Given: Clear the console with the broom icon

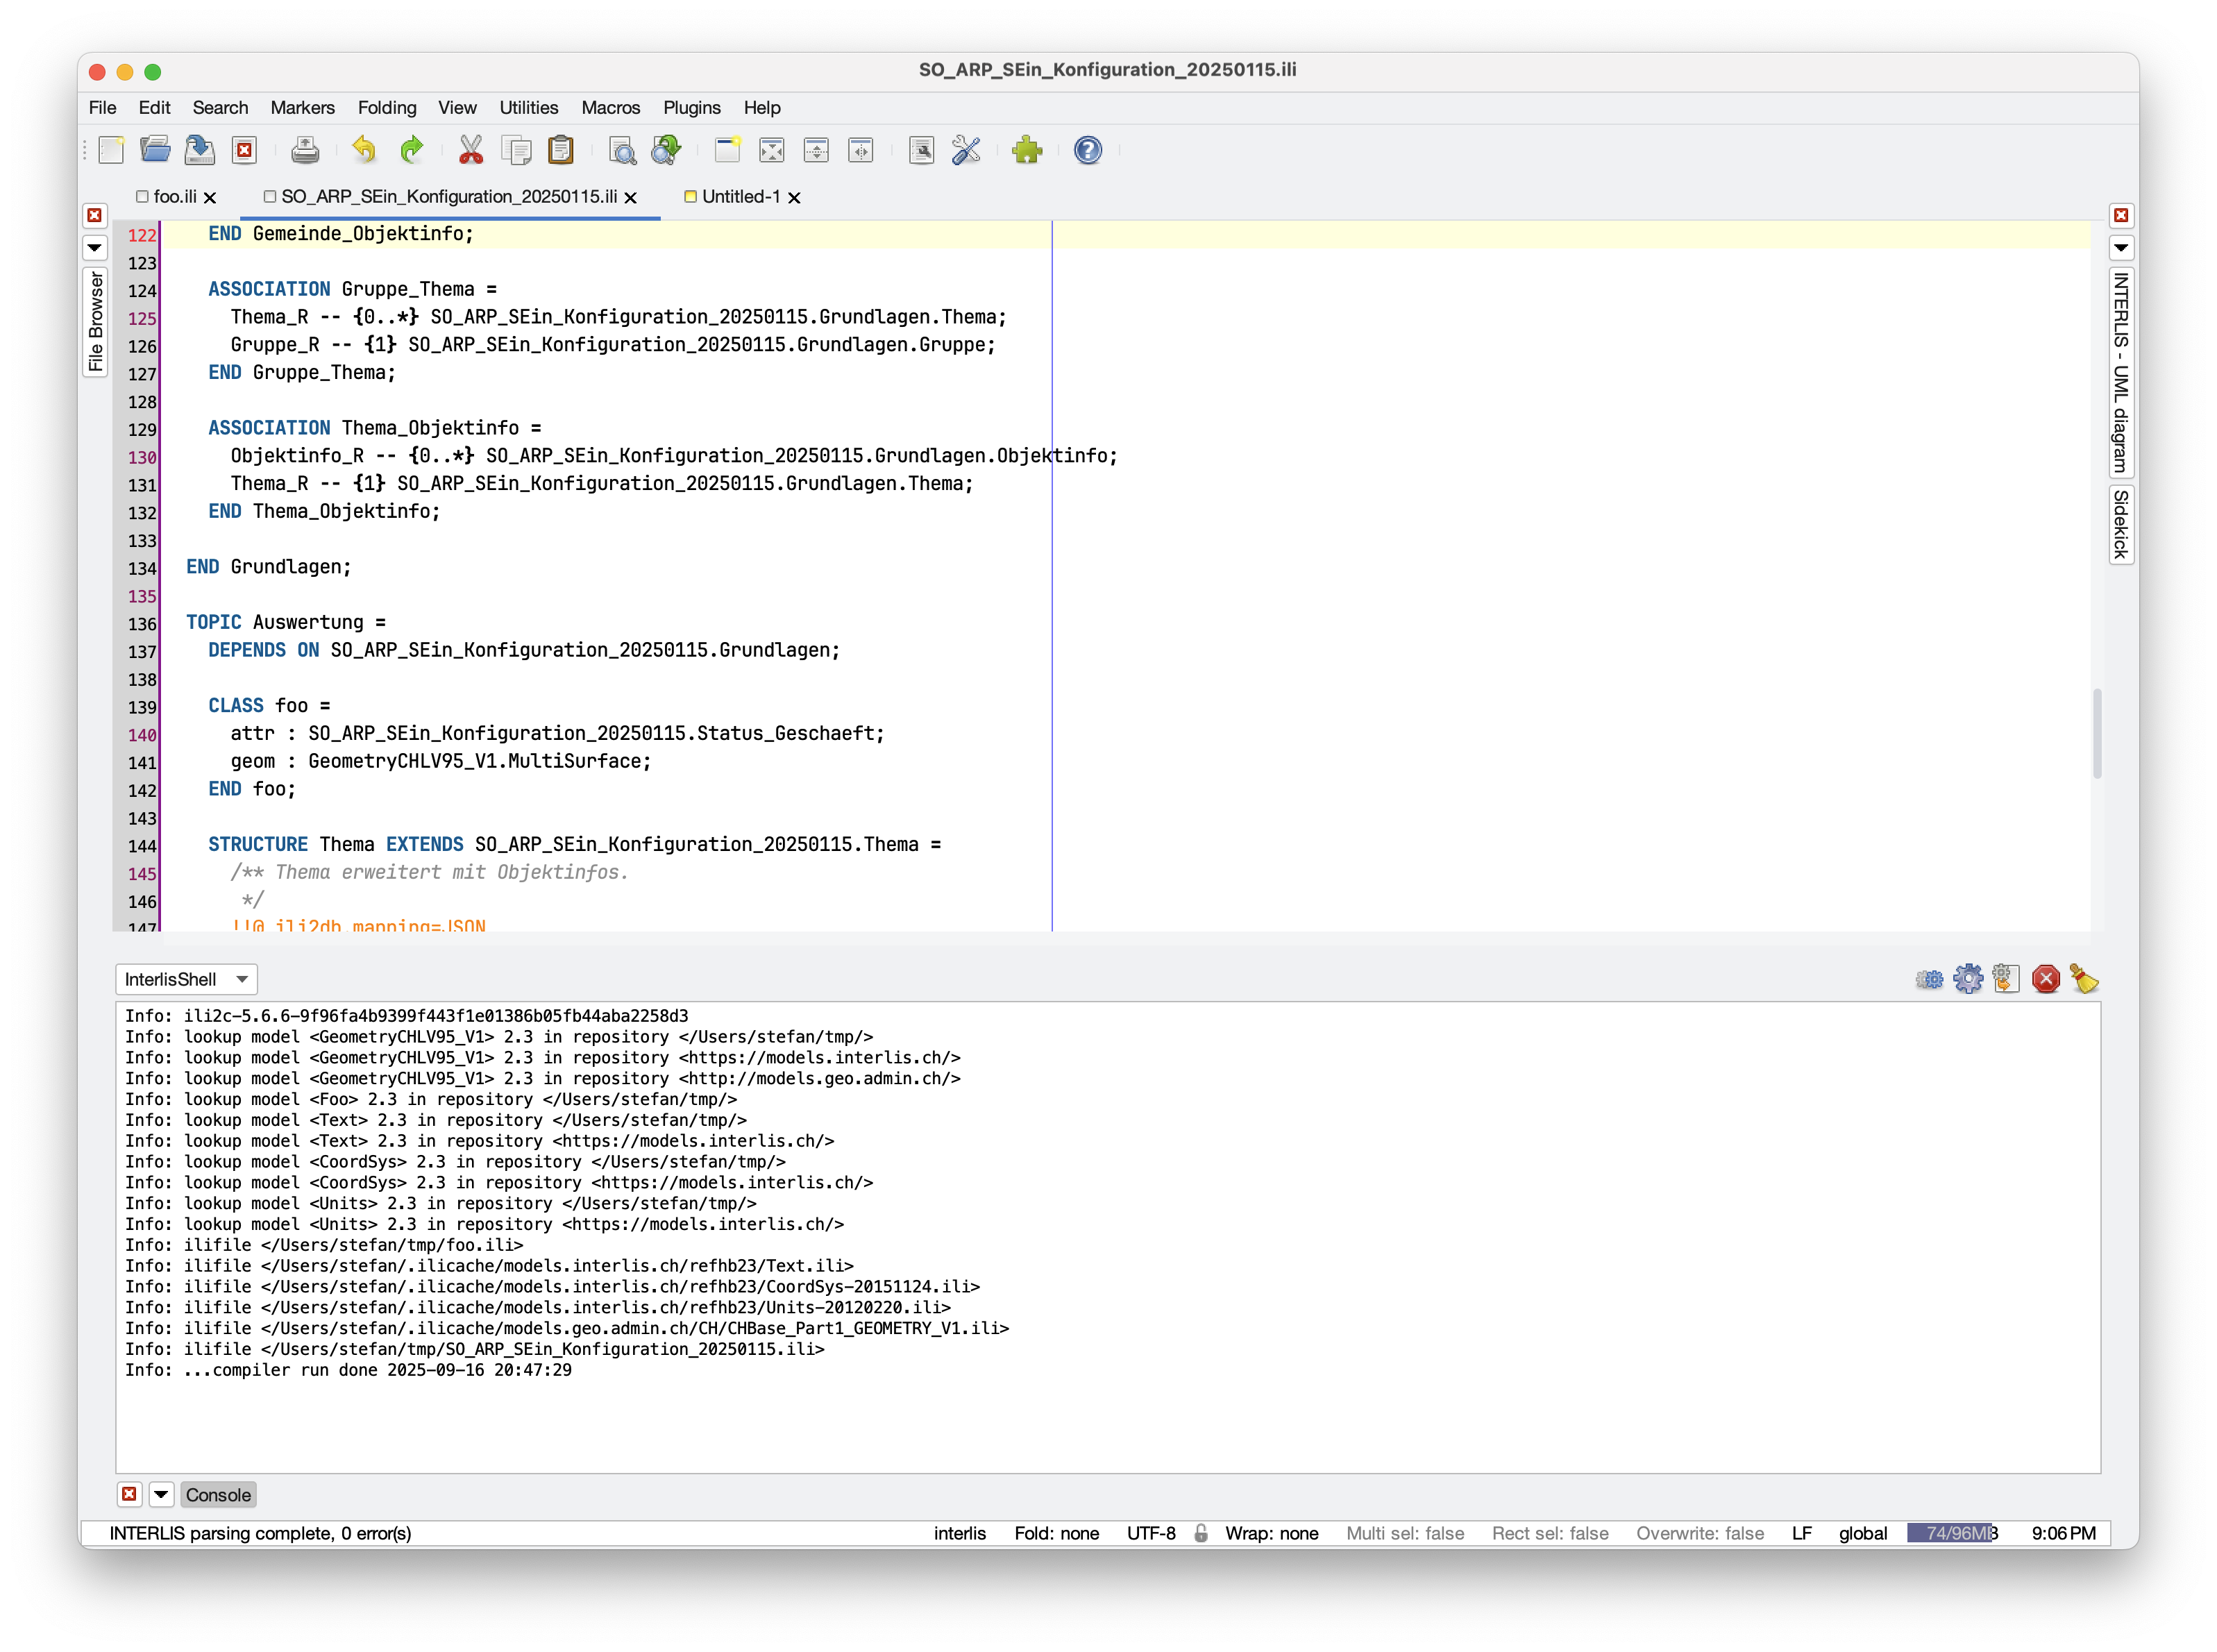Looking at the screenshot, I should (2084, 979).
